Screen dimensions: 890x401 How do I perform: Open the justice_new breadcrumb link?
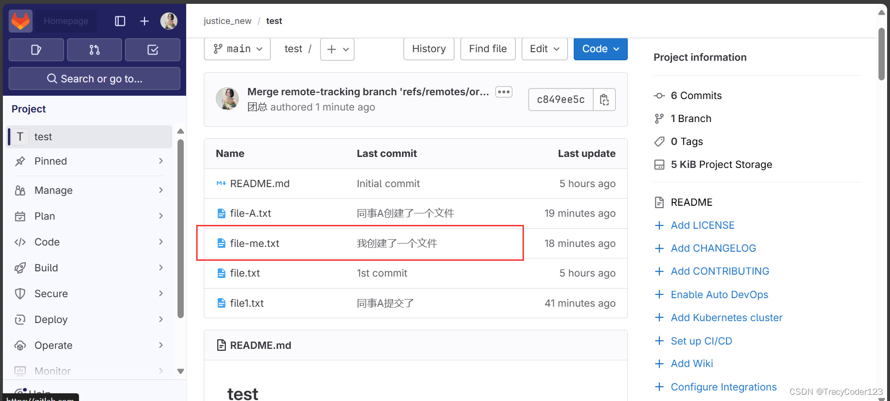[x=227, y=21]
